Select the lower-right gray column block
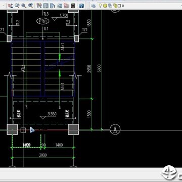The image size is (182, 182). click(x=73, y=129)
